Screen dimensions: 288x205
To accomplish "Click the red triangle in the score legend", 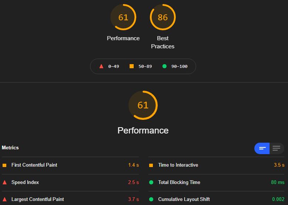I will coord(101,66).
